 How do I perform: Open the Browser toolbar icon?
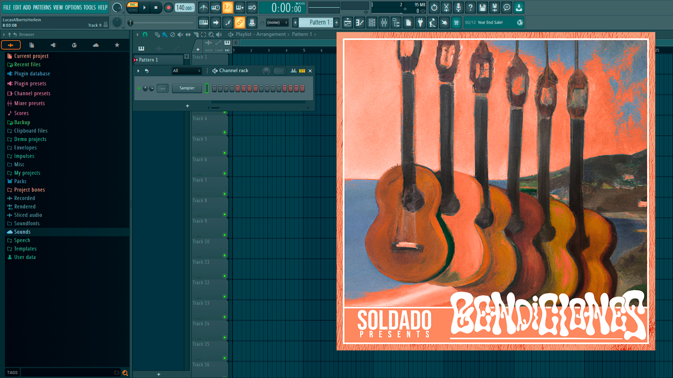[x=396, y=23]
